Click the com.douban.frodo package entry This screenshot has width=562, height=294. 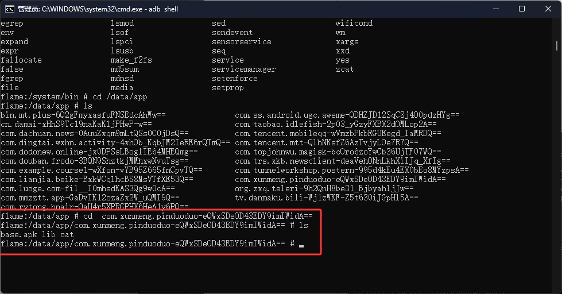point(95,161)
